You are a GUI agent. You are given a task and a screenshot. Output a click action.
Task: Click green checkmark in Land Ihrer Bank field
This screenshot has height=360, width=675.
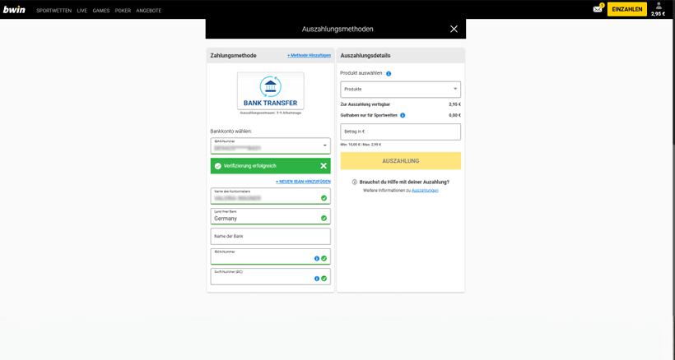point(324,219)
